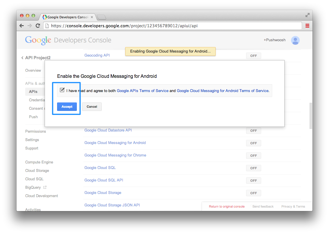This screenshot has height=234, width=329.
Task: Open the Geocoding API link
Action: click(x=97, y=55)
